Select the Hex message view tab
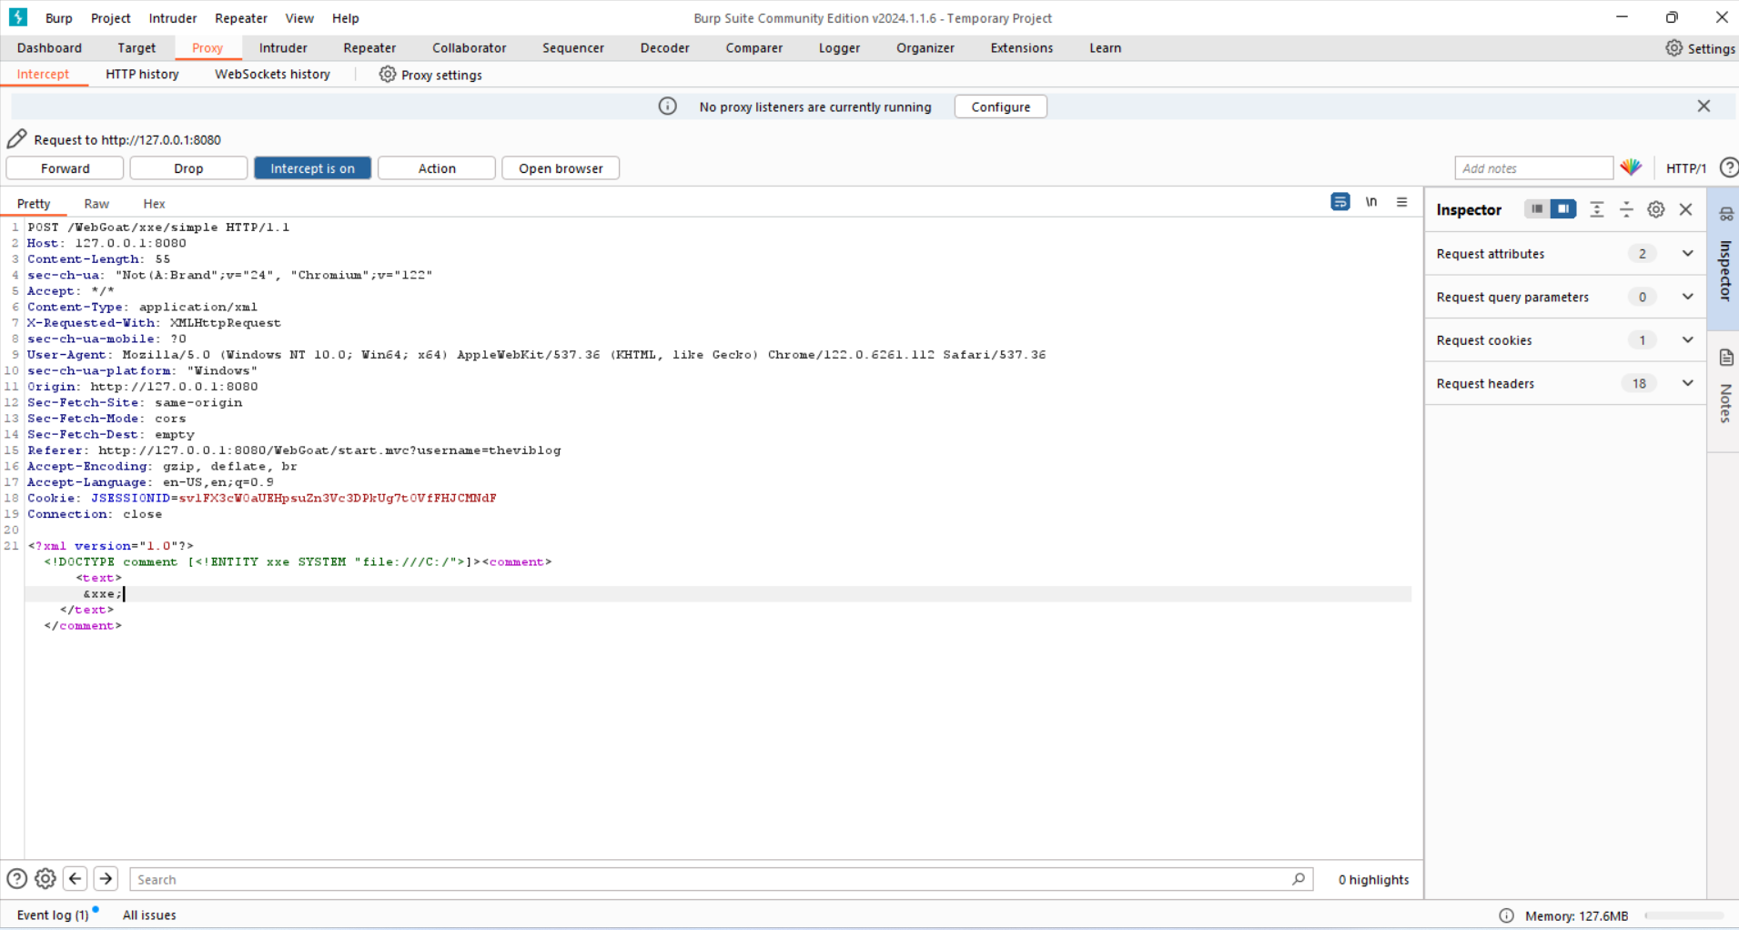This screenshot has width=1739, height=930. [154, 204]
